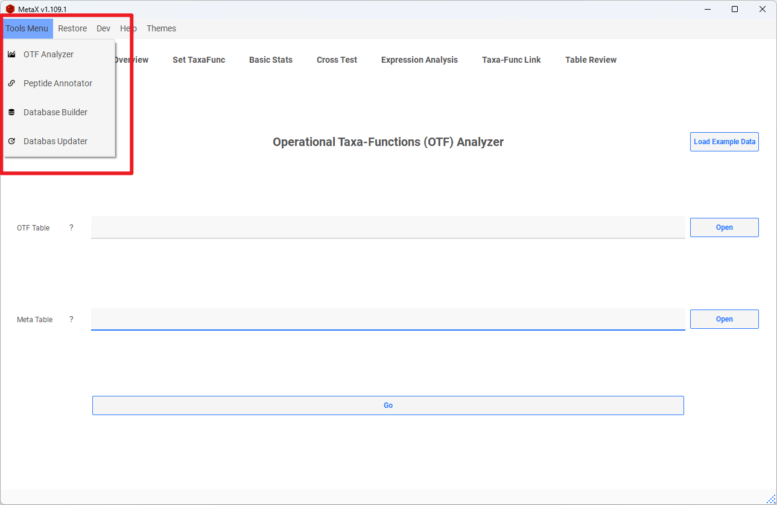Maximize the MetaX window
This screenshot has height=505, width=777.
pyautogui.click(x=735, y=9)
